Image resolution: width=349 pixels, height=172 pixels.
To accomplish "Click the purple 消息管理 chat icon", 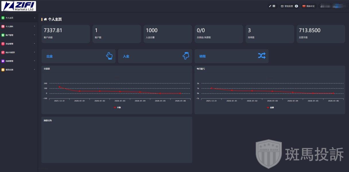I will point(3,61).
